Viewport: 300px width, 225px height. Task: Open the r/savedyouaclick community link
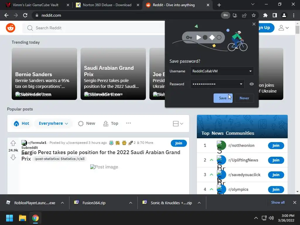tap(244, 175)
